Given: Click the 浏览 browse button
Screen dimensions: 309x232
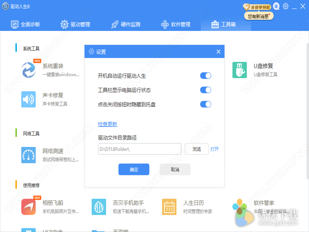Looking at the screenshot, I should tap(197, 149).
